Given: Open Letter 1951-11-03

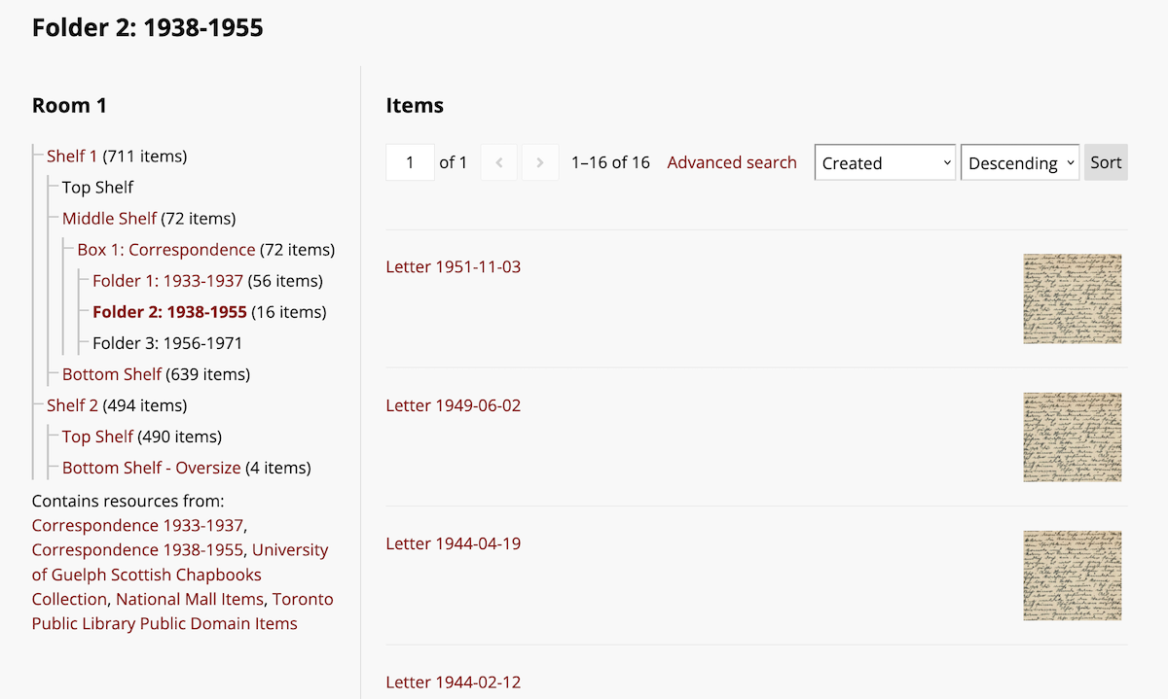Looking at the screenshot, I should tap(454, 266).
